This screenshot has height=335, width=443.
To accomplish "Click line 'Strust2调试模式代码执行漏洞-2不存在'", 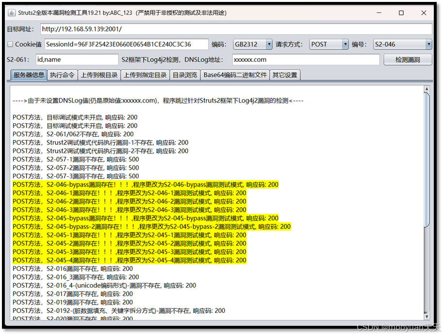I will click(x=101, y=151).
